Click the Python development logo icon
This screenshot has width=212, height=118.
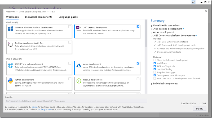pos(11,81)
